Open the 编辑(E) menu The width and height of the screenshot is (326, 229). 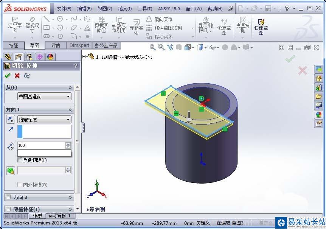click(x=84, y=9)
